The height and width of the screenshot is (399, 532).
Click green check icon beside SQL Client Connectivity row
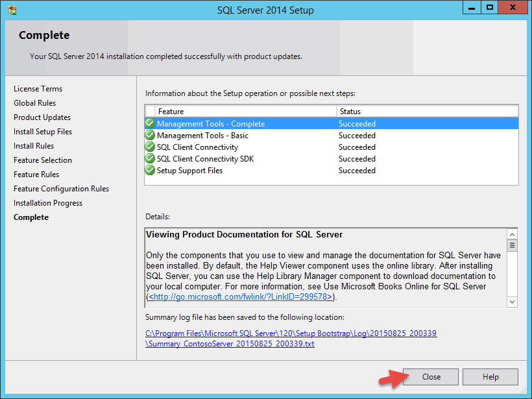150,147
